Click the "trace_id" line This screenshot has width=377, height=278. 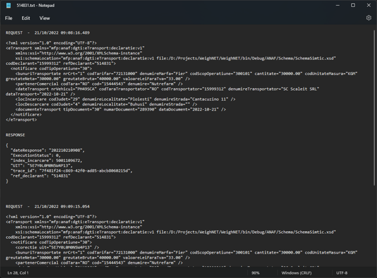[x=71, y=171]
